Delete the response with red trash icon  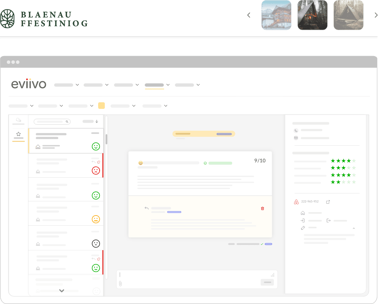click(x=263, y=209)
